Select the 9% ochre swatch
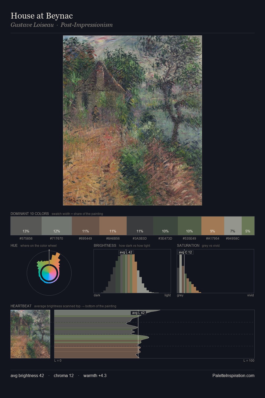Screen dimensions: 265x398 [x=213, y=226]
